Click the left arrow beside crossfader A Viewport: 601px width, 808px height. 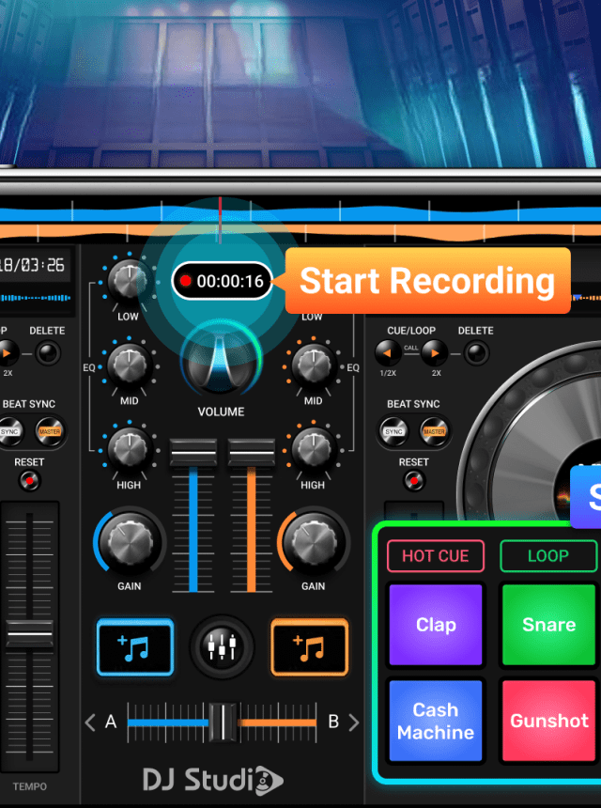[x=90, y=723]
